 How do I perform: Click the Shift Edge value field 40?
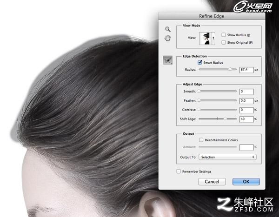point(246,119)
